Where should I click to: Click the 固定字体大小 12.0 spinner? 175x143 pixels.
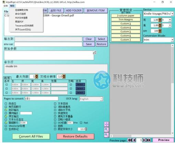pos(86,129)
